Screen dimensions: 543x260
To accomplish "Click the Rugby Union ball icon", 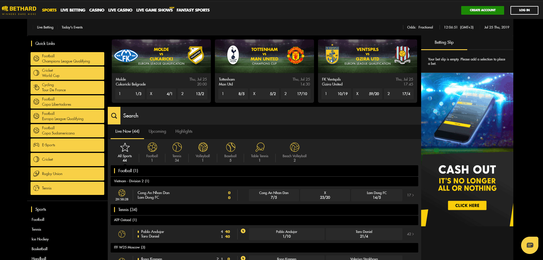I will pyautogui.click(x=36, y=174).
